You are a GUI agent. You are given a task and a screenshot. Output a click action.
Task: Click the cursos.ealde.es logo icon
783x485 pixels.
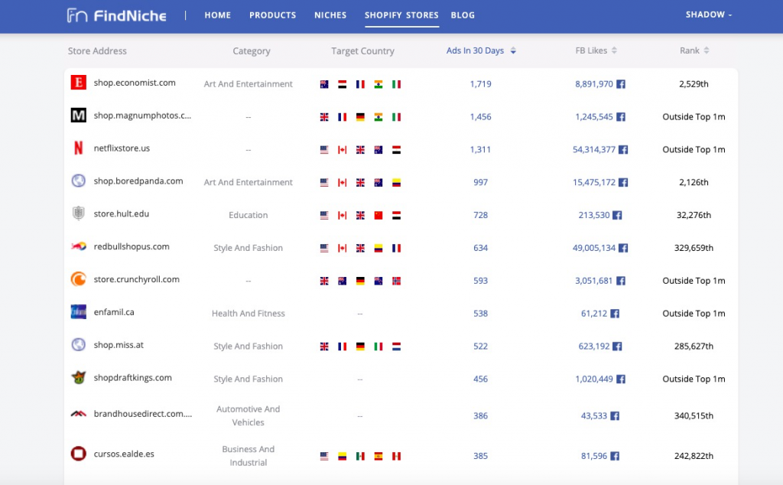coord(79,454)
